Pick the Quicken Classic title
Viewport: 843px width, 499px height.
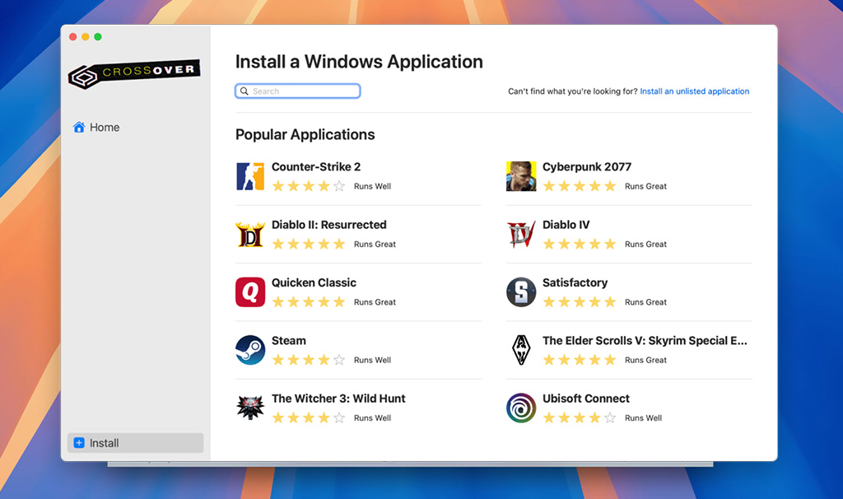click(x=314, y=282)
